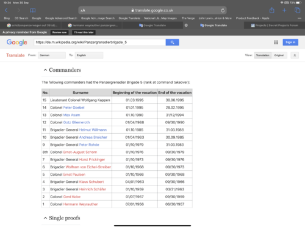Tap the home indicator bar
This screenshot has height=228, width=305.
click(x=152, y=226)
